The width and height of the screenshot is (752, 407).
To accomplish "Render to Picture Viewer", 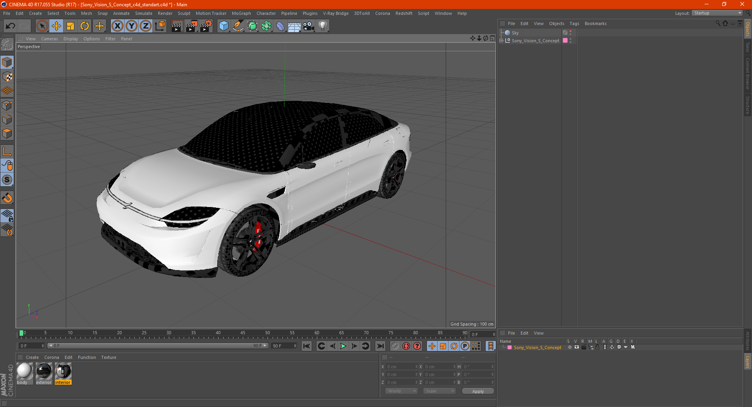I will click(x=192, y=26).
